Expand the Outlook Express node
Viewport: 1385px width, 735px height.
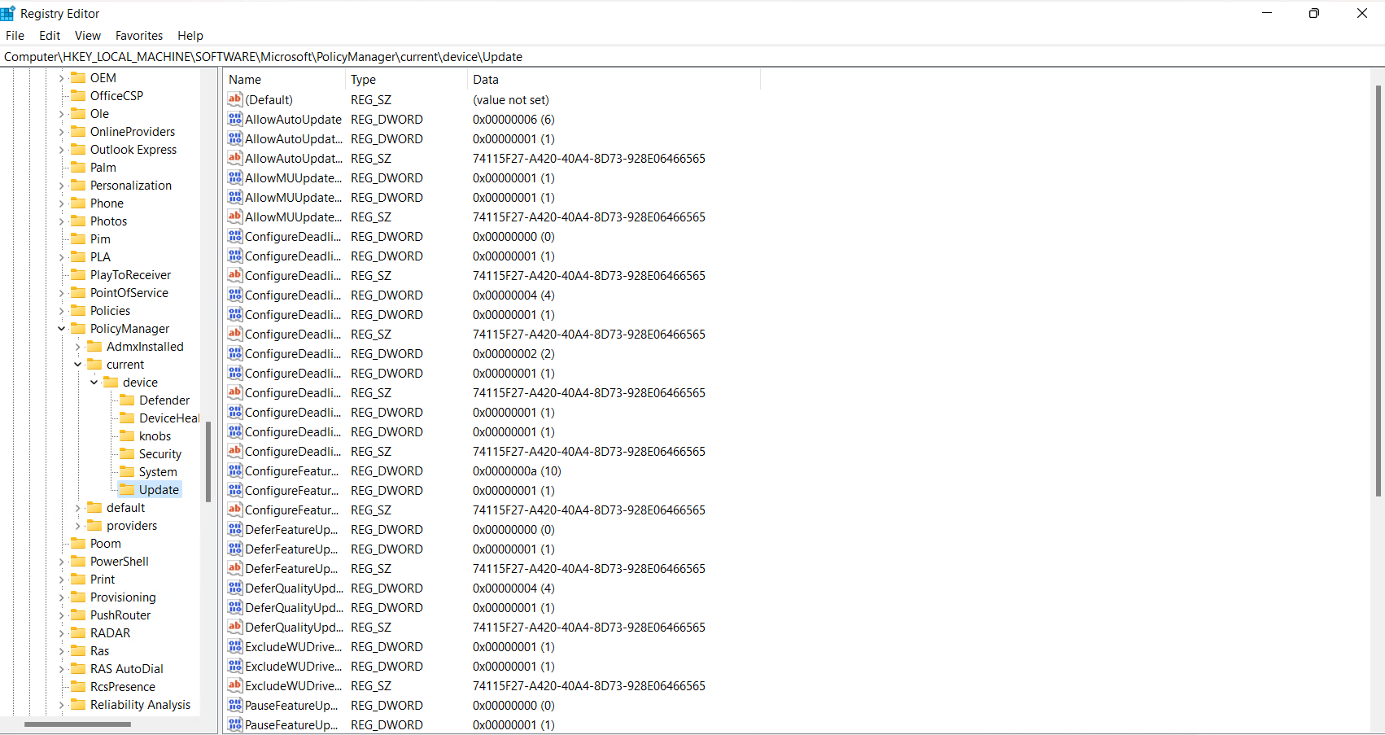61,150
